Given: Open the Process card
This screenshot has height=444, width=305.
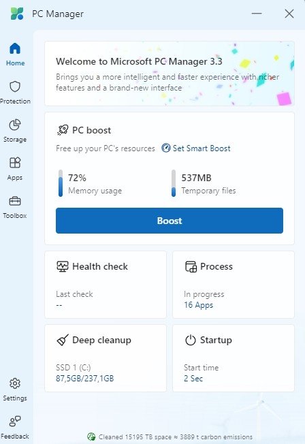Looking at the screenshot, I should (x=234, y=285).
